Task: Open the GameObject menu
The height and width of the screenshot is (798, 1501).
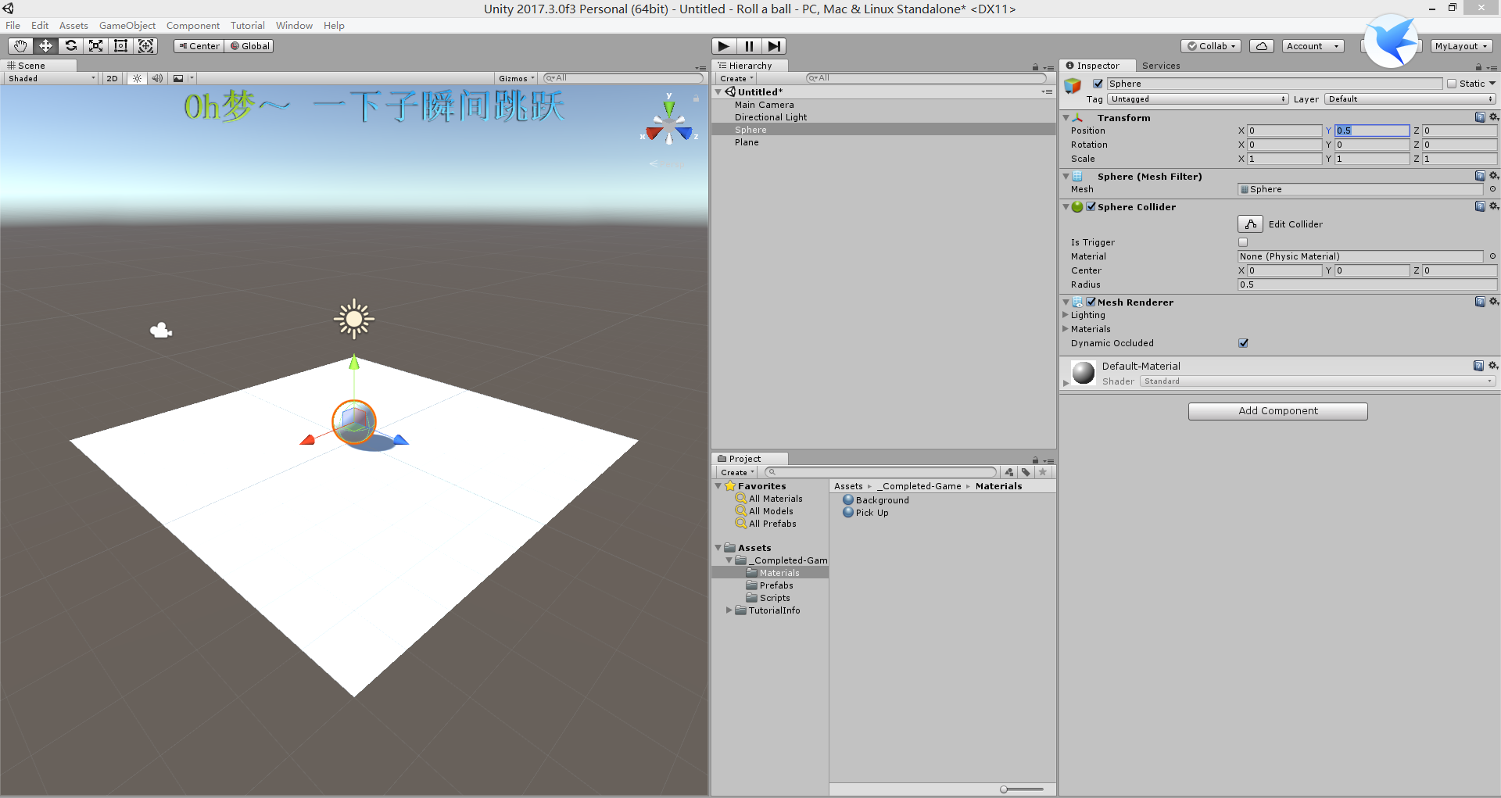Action: (127, 25)
